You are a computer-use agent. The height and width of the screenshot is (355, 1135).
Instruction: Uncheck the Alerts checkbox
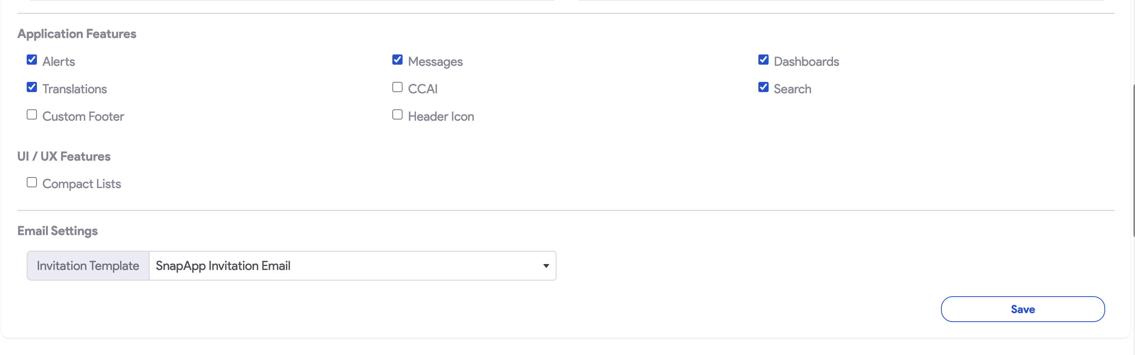click(x=31, y=60)
